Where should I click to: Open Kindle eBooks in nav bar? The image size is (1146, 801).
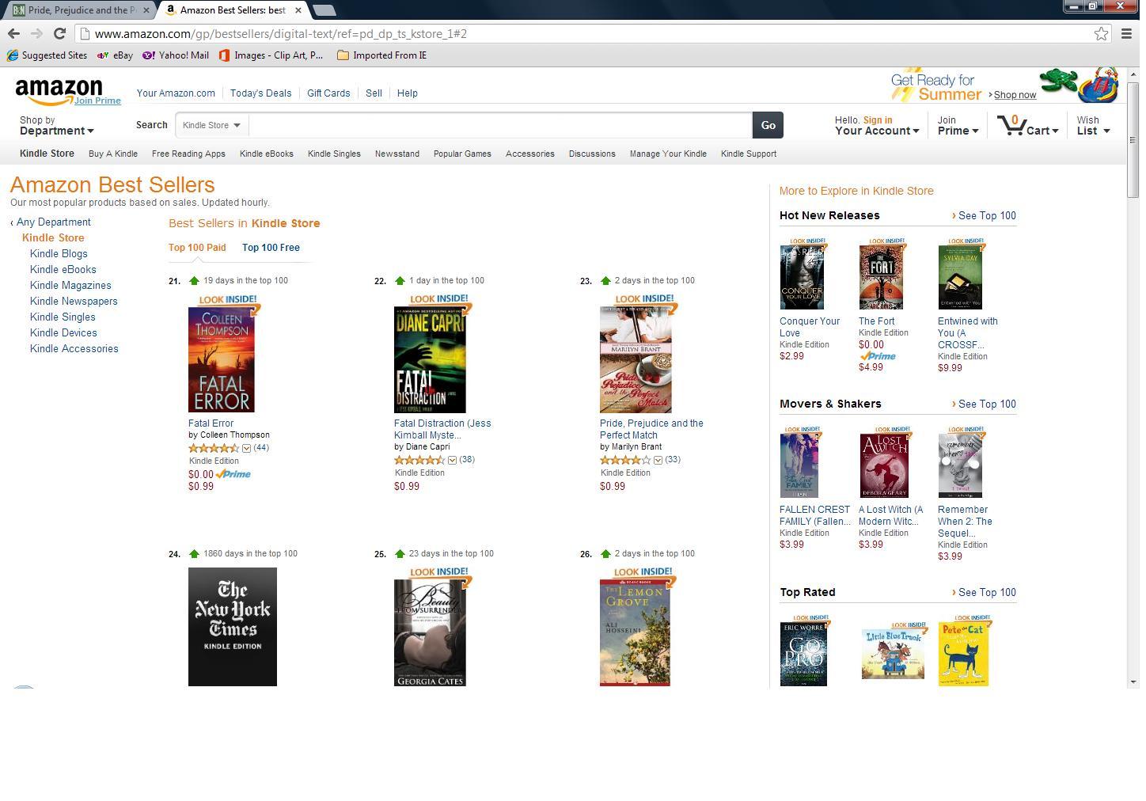267,154
